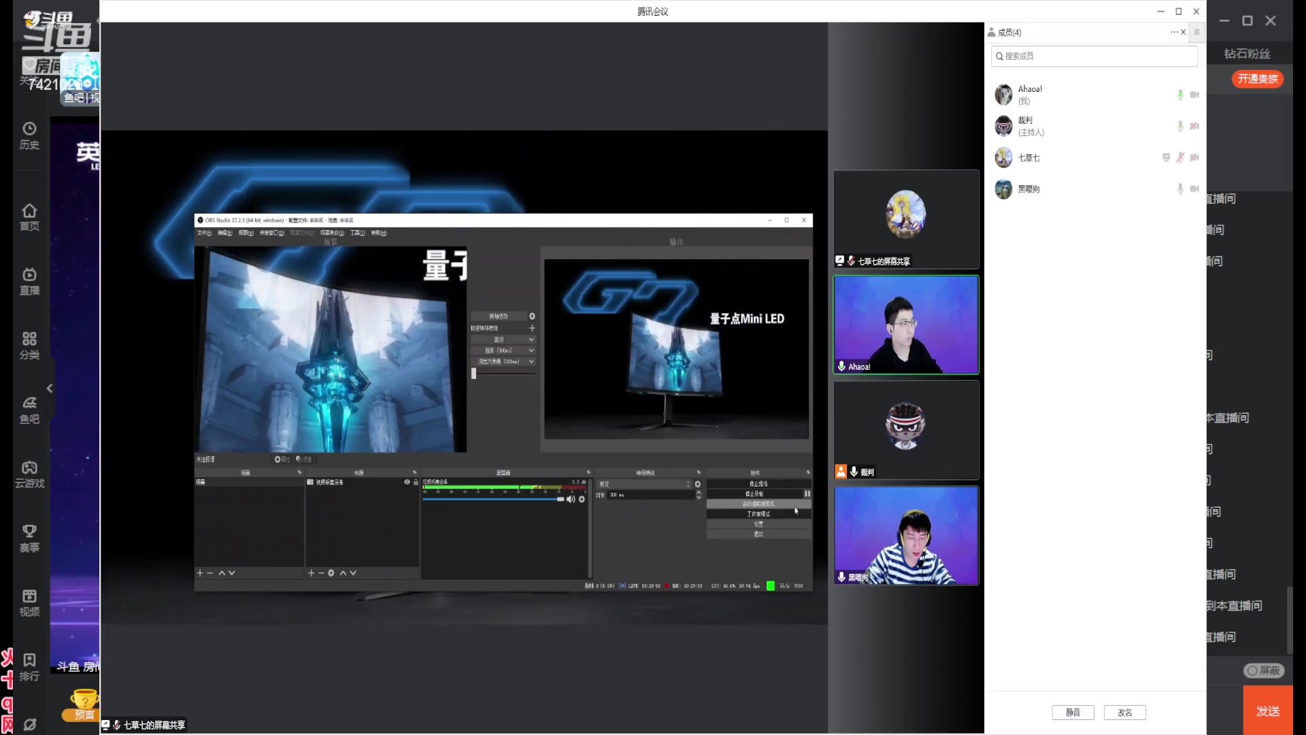Screen dimensions: 1306x735
Task: Open 云游戏 (Cloud Games) in Douyu sidebar
Action: click(29, 474)
